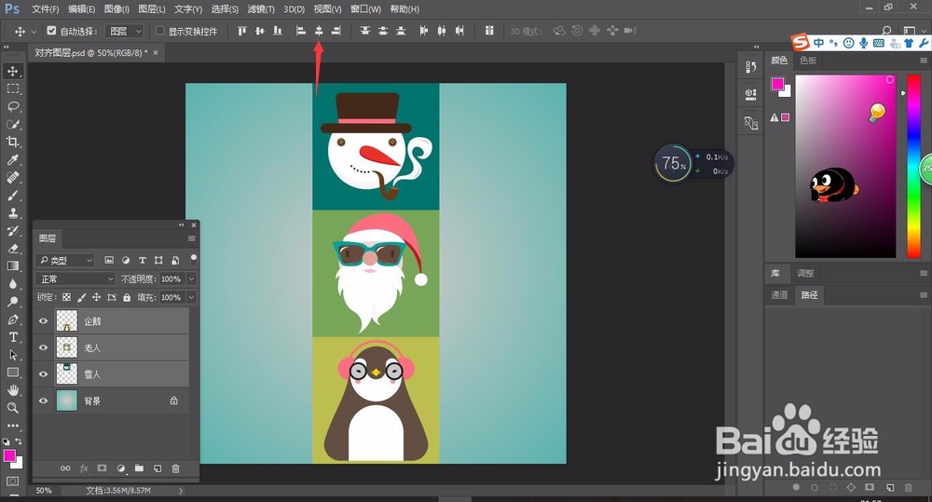The image size is (932, 502).
Task: Open 填充 slider dropdown arrow
Action: point(191,298)
